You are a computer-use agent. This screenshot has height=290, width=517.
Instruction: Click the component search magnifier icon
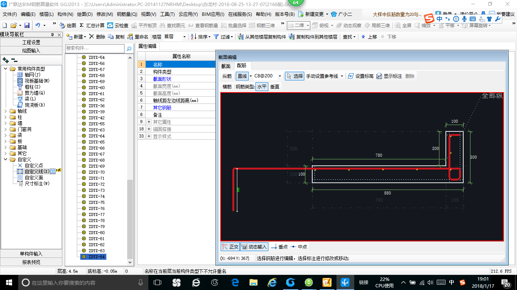[129, 48]
